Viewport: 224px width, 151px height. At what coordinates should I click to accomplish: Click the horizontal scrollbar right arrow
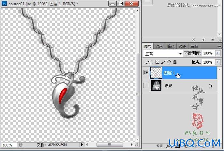tap(132, 144)
